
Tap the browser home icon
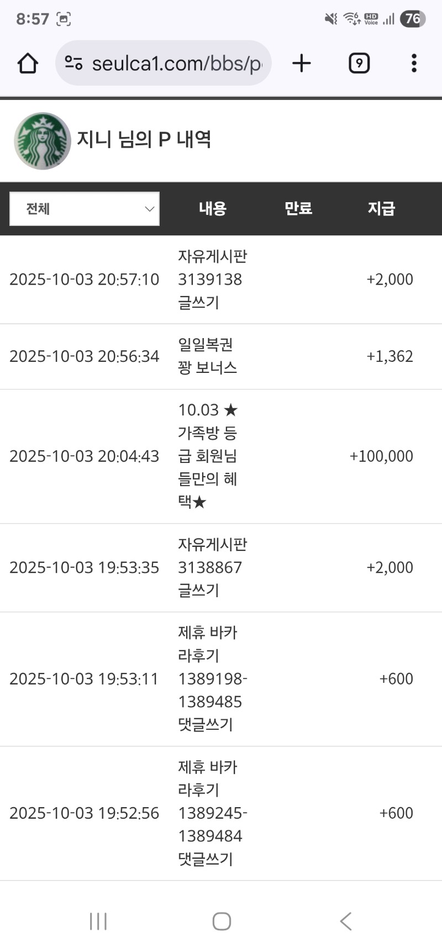click(x=28, y=64)
